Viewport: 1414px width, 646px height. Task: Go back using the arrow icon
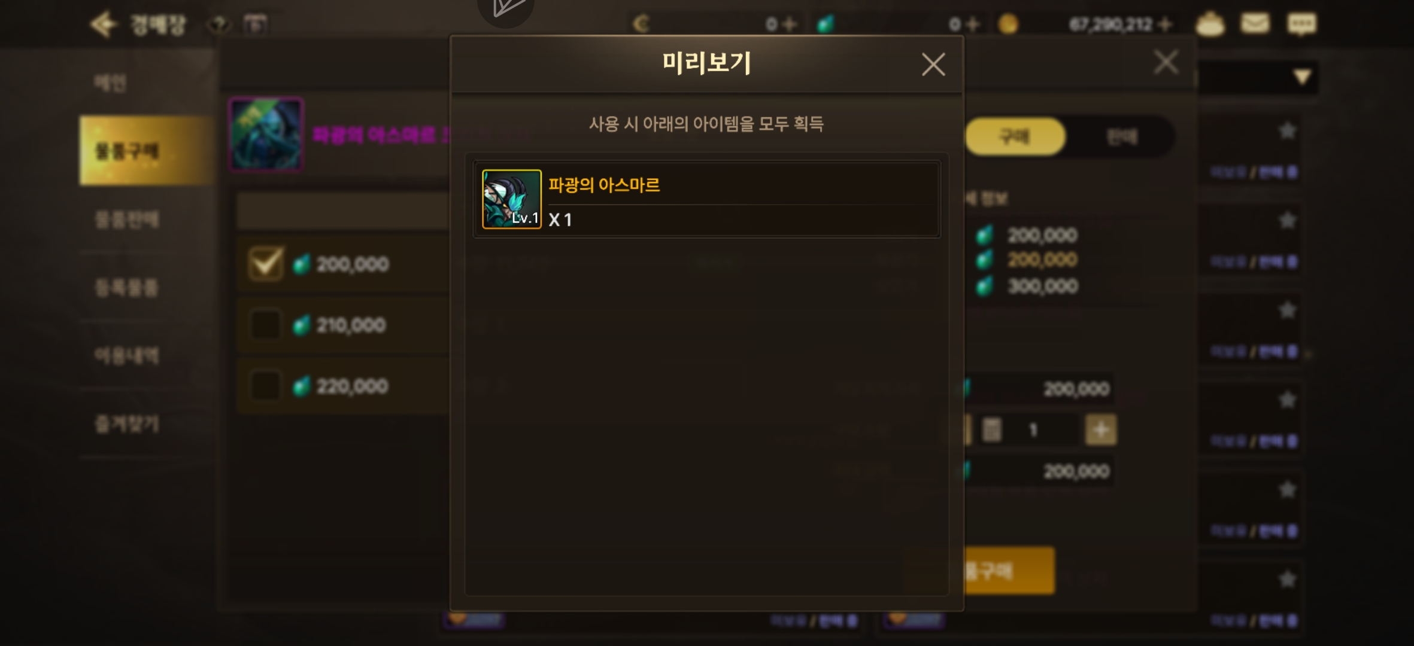click(x=104, y=25)
